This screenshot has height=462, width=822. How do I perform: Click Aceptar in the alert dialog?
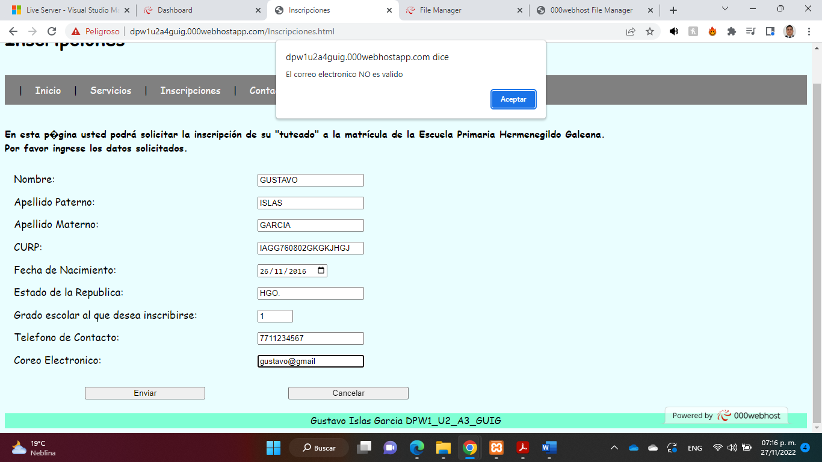(x=513, y=99)
